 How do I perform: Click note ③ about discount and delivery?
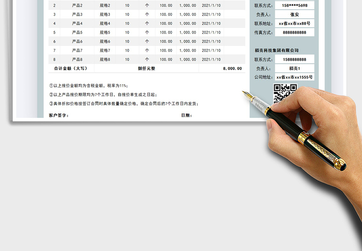pyautogui.click(x=124, y=104)
